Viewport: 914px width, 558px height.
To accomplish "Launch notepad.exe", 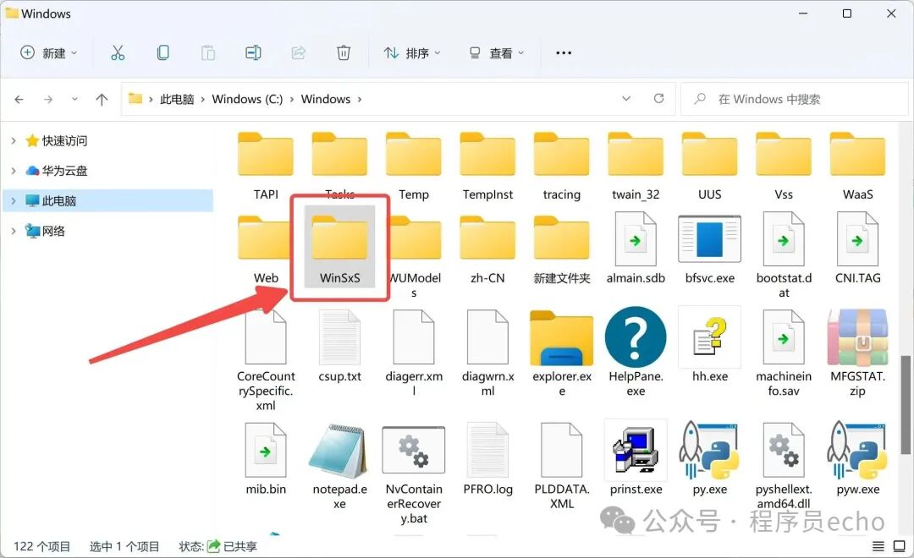I will coord(339,448).
